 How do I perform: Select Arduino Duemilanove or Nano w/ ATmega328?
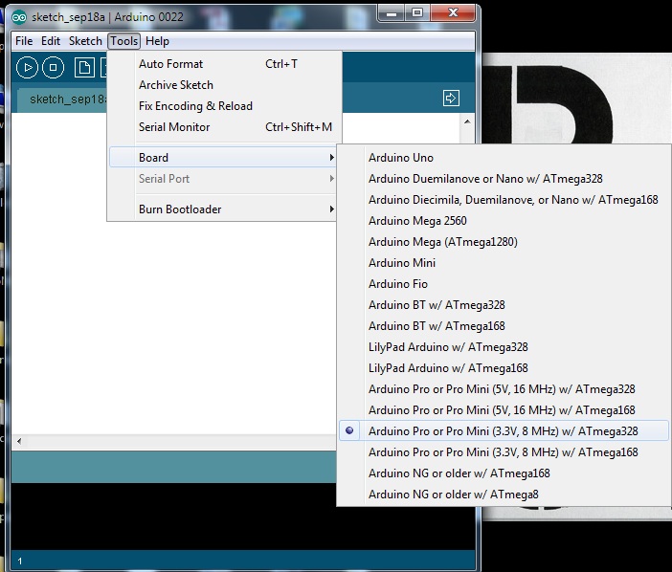pos(504,179)
